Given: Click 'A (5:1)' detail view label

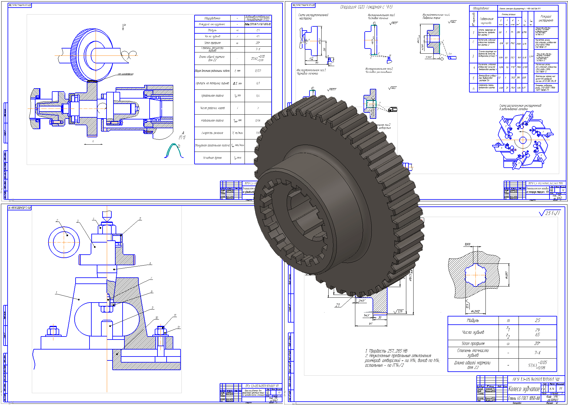Looking at the screenshot, I should tap(182, 135).
